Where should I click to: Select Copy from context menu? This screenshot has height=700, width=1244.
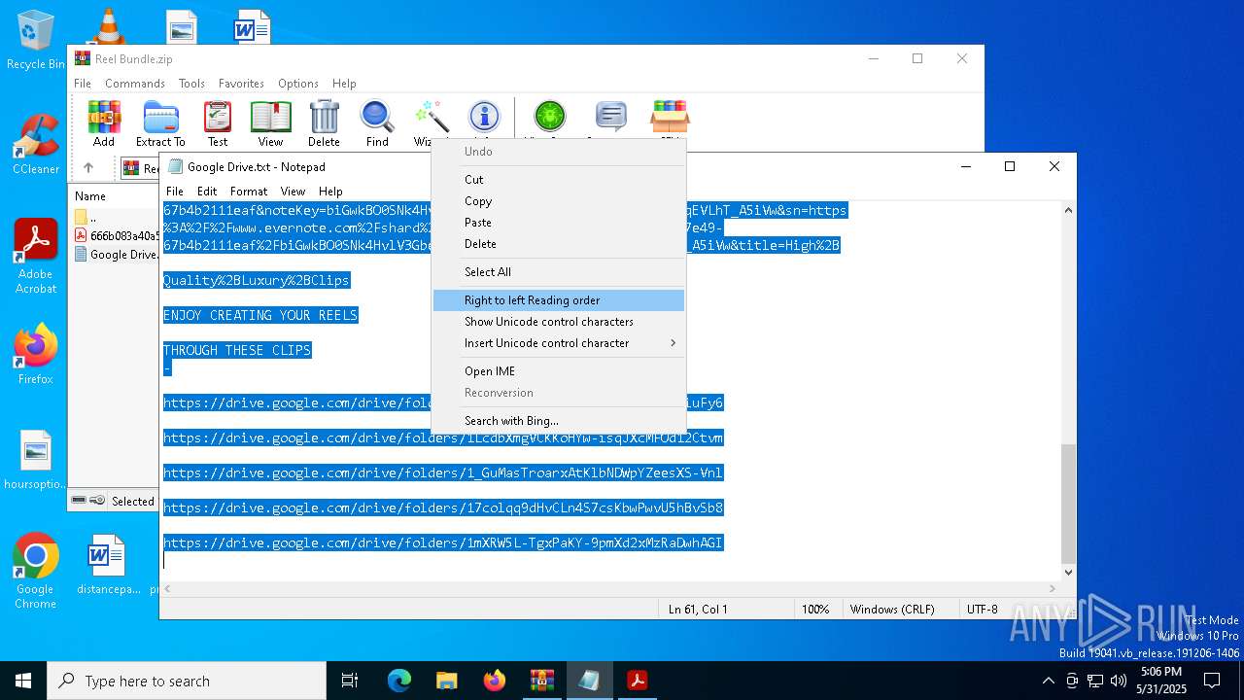click(x=559, y=201)
